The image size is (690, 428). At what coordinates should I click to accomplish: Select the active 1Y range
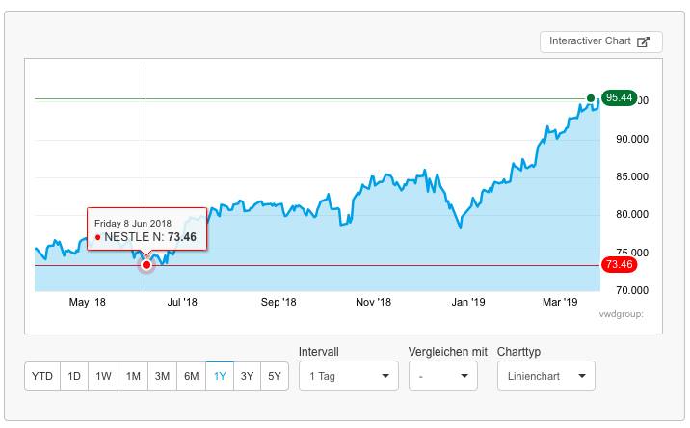click(x=220, y=376)
